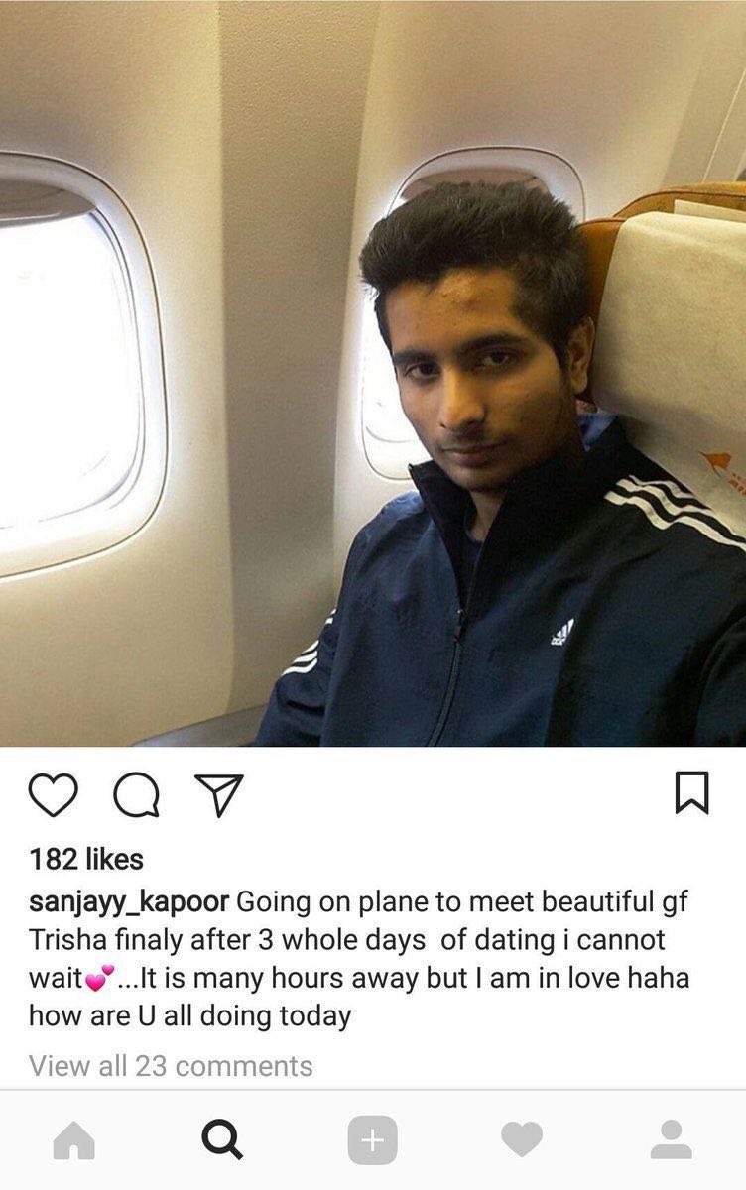Viewport: 746px width, 1190px height.
Task: Open comments via the speech bubble icon
Action: click(x=136, y=794)
